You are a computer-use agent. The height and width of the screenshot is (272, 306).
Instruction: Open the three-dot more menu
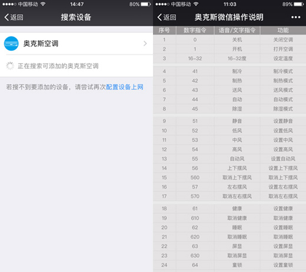tap(295, 17)
